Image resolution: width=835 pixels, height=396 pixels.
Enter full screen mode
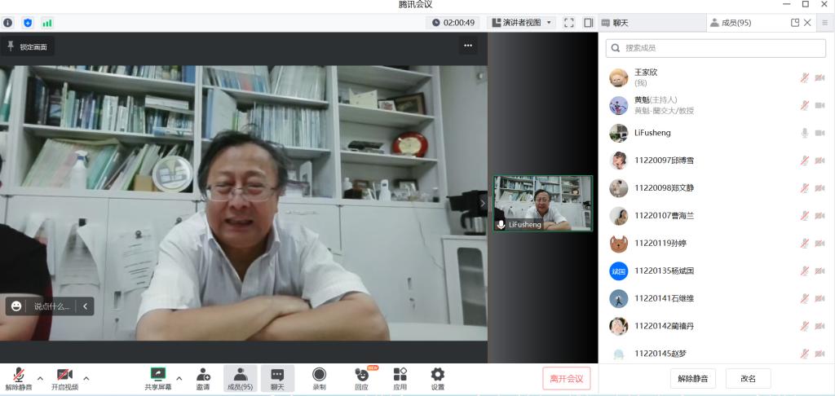(569, 23)
